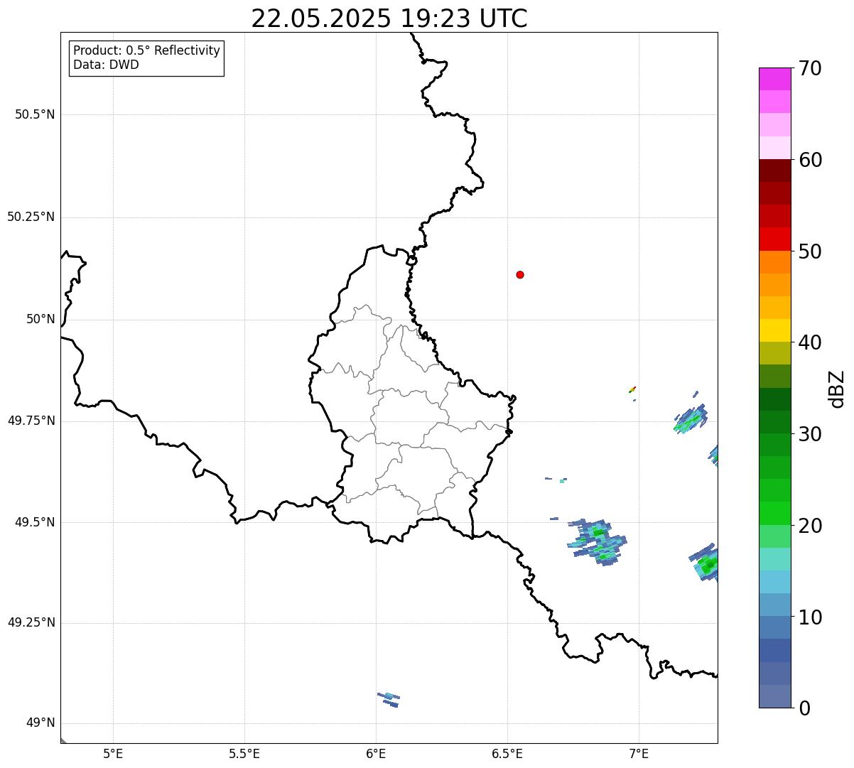
Task: Click the radar echo cluster near 49.45°N 6.85°E
Action: pyautogui.click(x=598, y=541)
